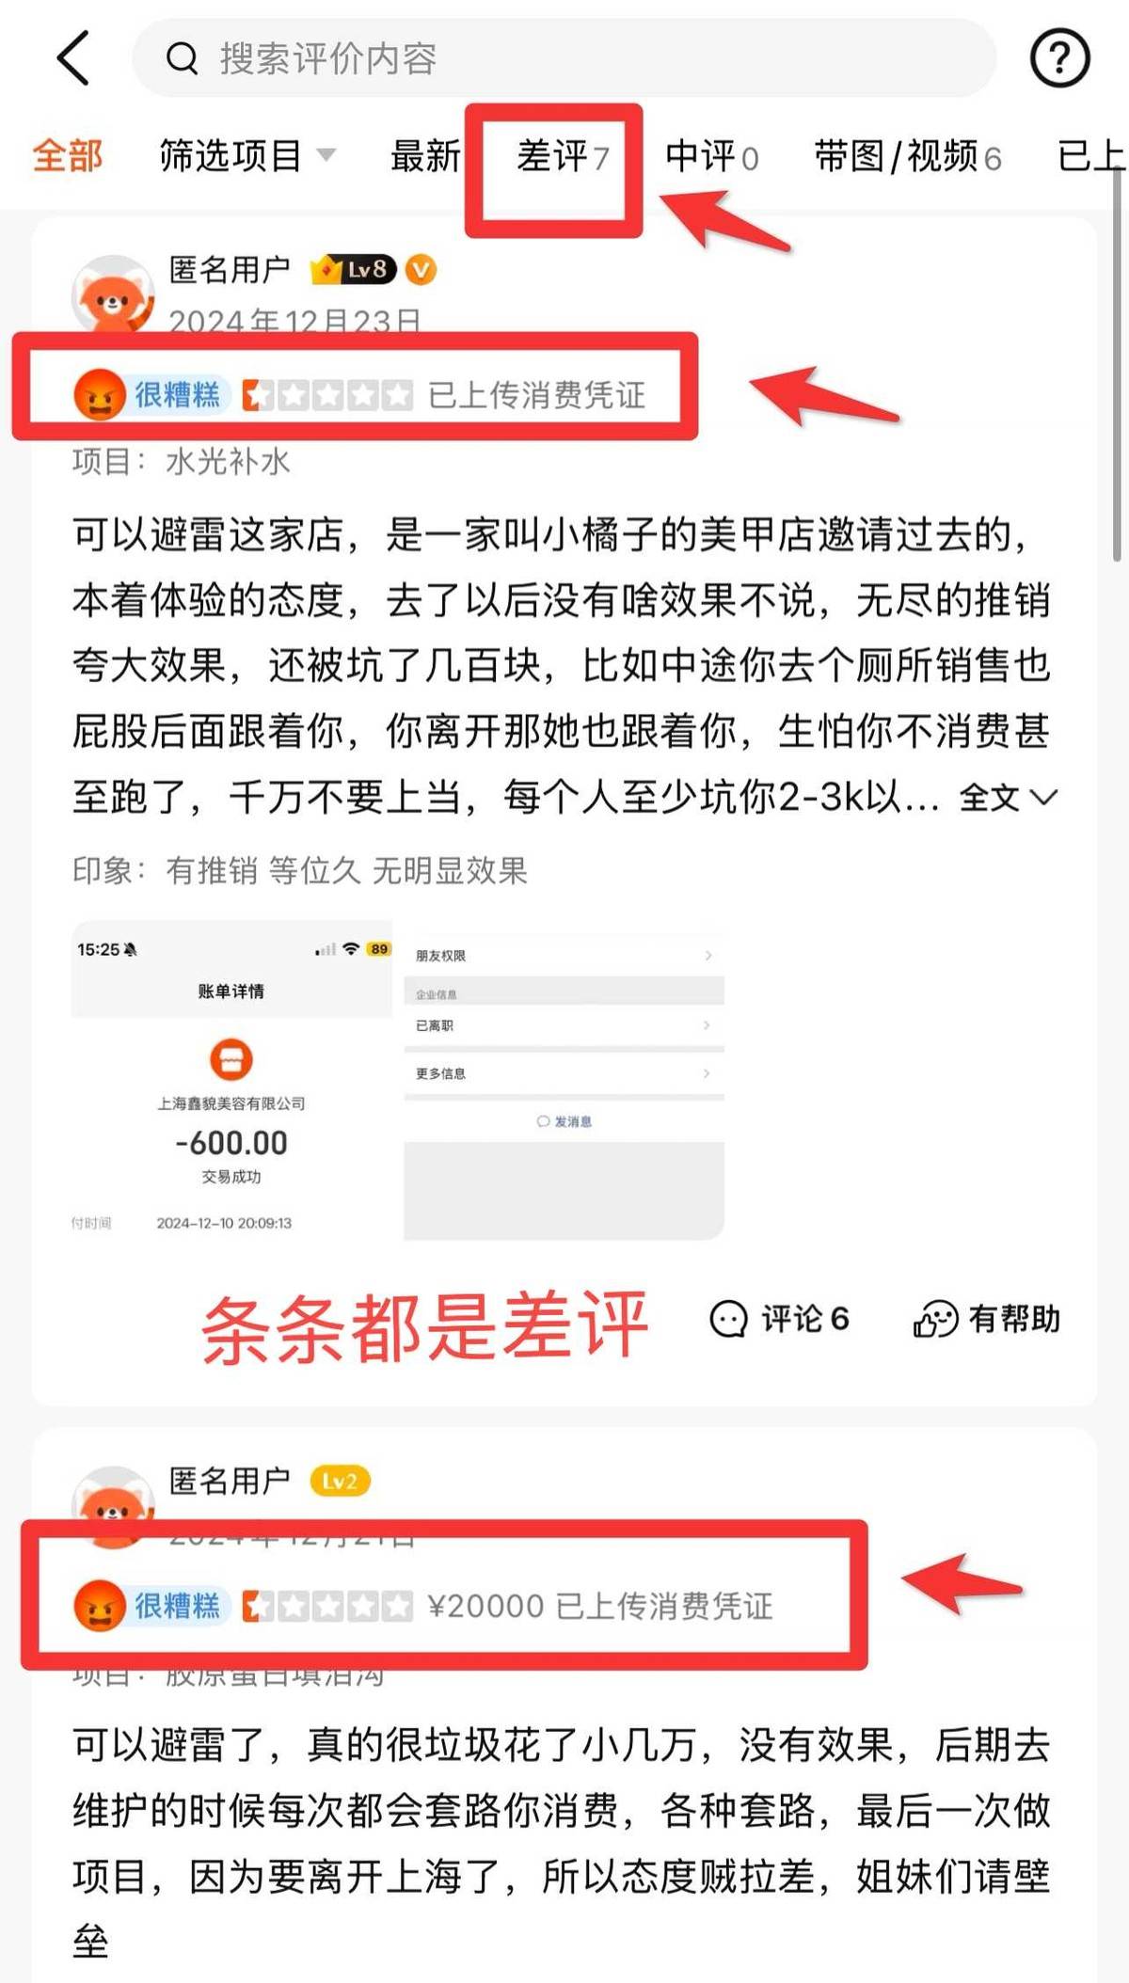Select the 全部 tab
The image size is (1129, 1983).
tap(67, 155)
